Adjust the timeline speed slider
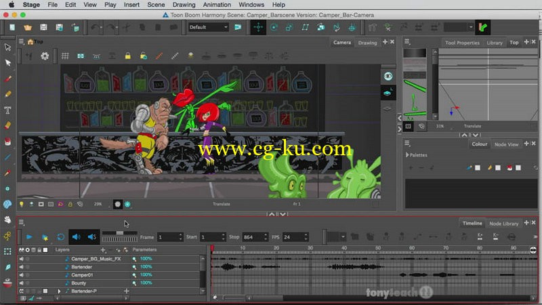The height and width of the screenshot is (305, 542). pyautogui.click(x=120, y=233)
